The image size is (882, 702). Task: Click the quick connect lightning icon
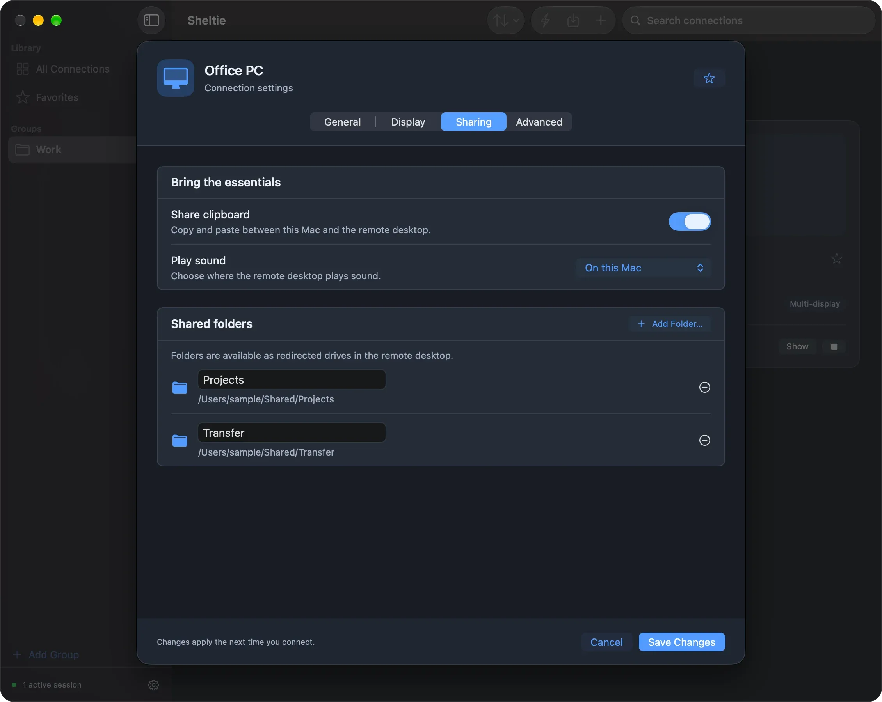(545, 20)
